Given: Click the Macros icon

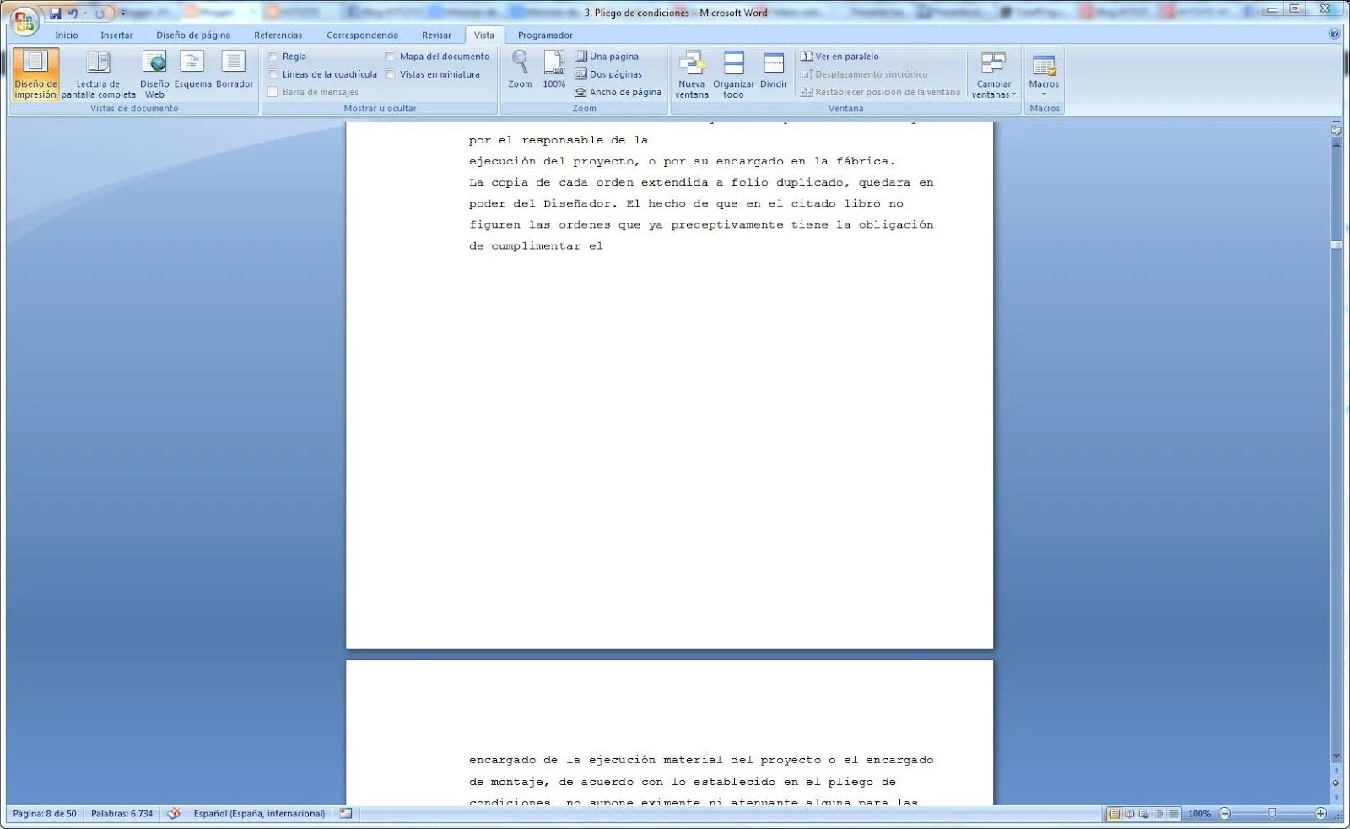Looking at the screenshot, I should click(x=1044, y=64).
